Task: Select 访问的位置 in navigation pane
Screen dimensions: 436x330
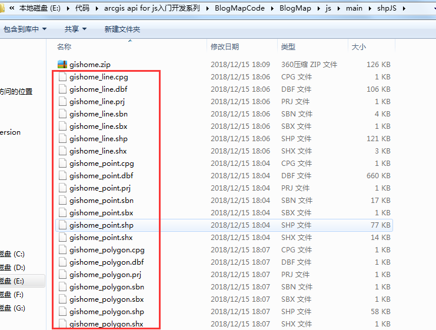Action: [16, 91]
